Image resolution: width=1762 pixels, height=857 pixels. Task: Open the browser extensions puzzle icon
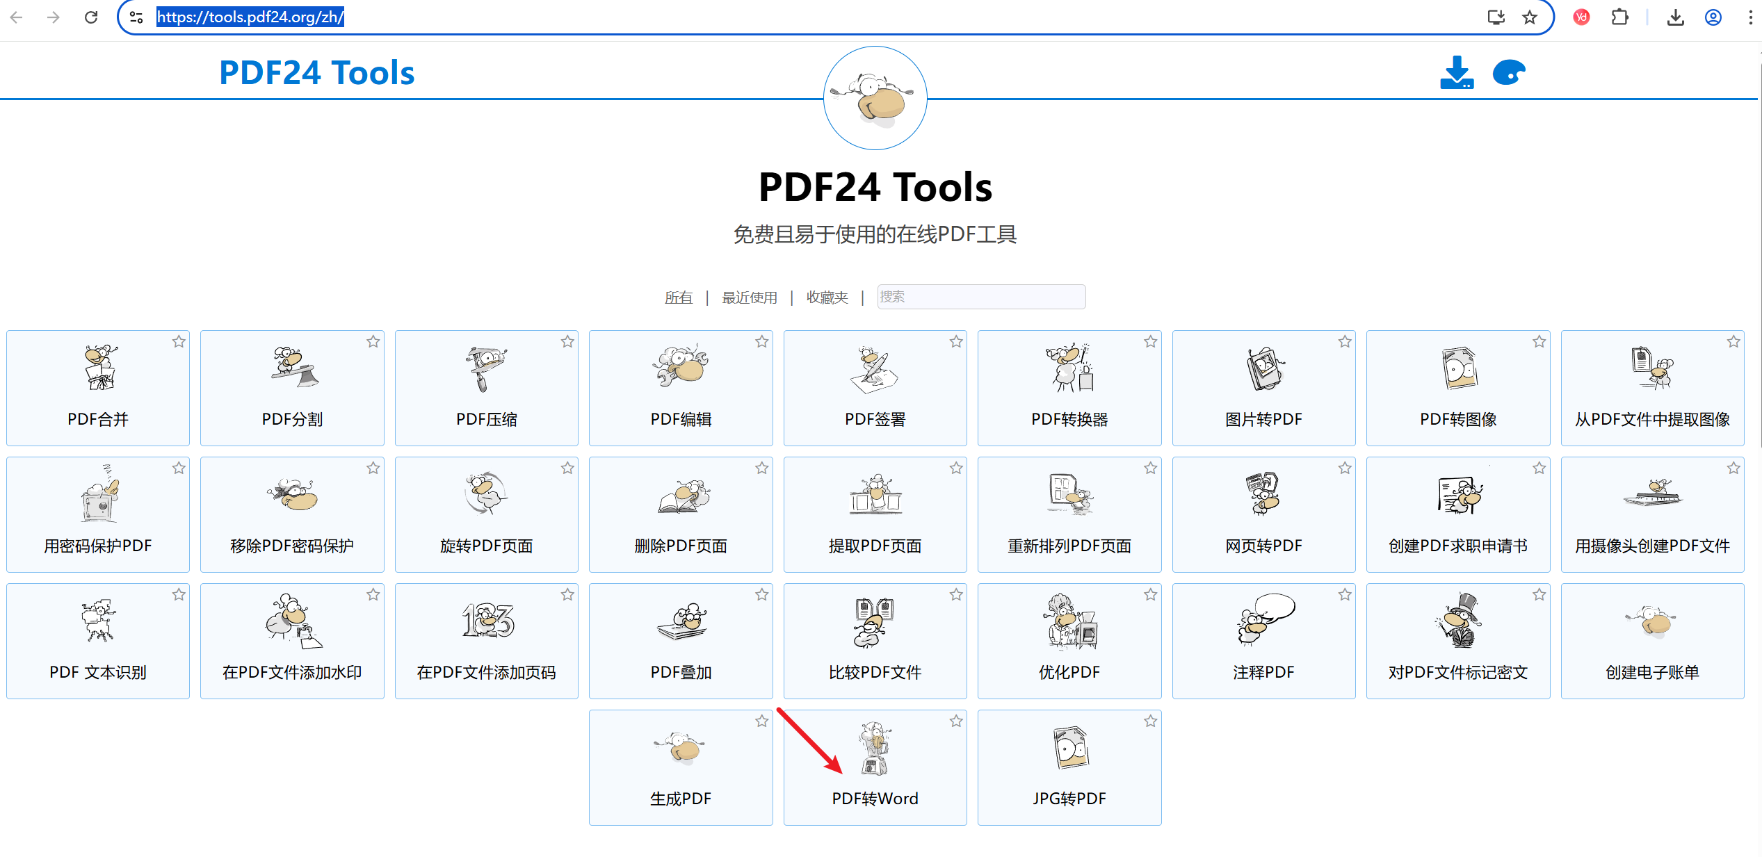(1619, 17)
